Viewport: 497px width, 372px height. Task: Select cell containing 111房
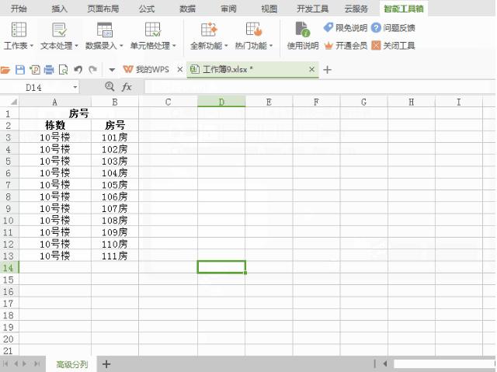coord(115,256)
